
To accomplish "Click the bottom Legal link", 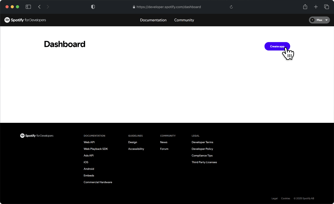I will pyautogui.click(x=275, y=199).
